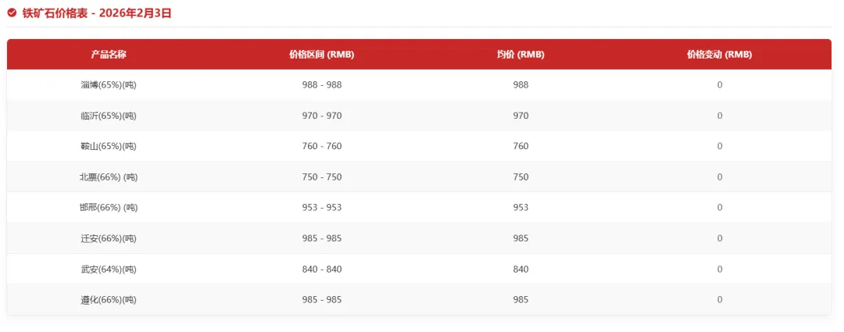Click the 988 - 988 price range cell
This screenshot has width=844, height=332.
(321, 85)
